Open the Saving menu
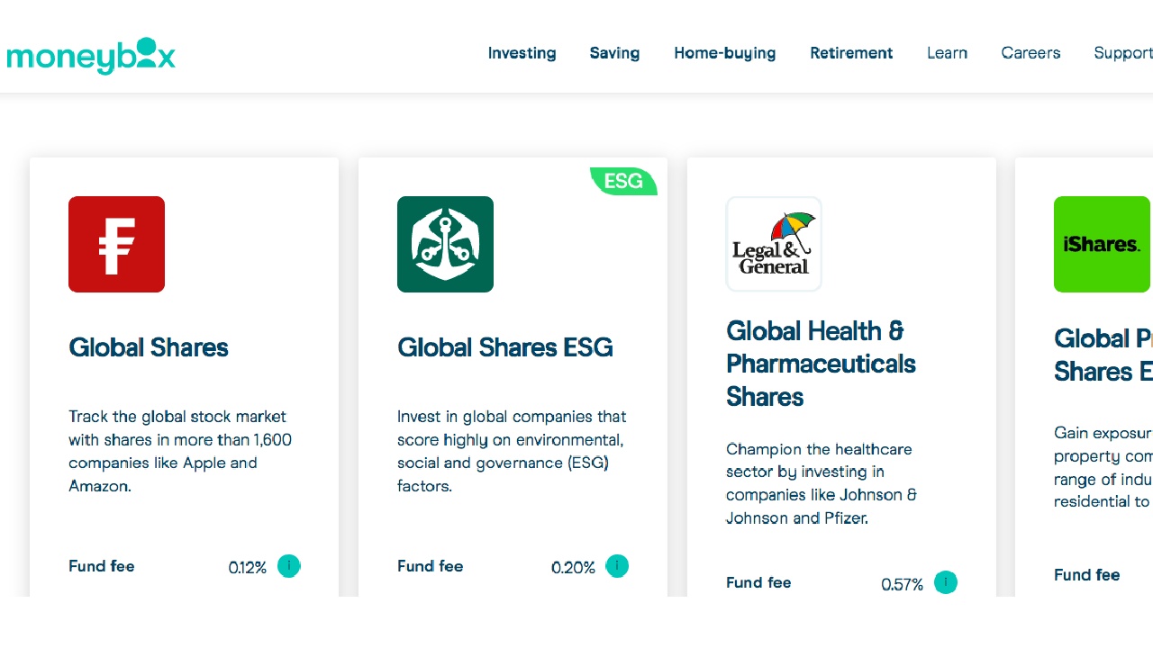1153x648 pixels. (x=614, y=53)
